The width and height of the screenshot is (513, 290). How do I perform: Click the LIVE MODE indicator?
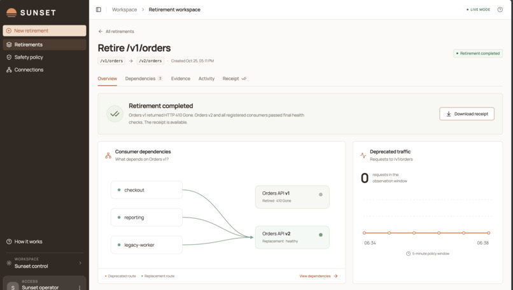pyautogui.click(x=478, y=10)
